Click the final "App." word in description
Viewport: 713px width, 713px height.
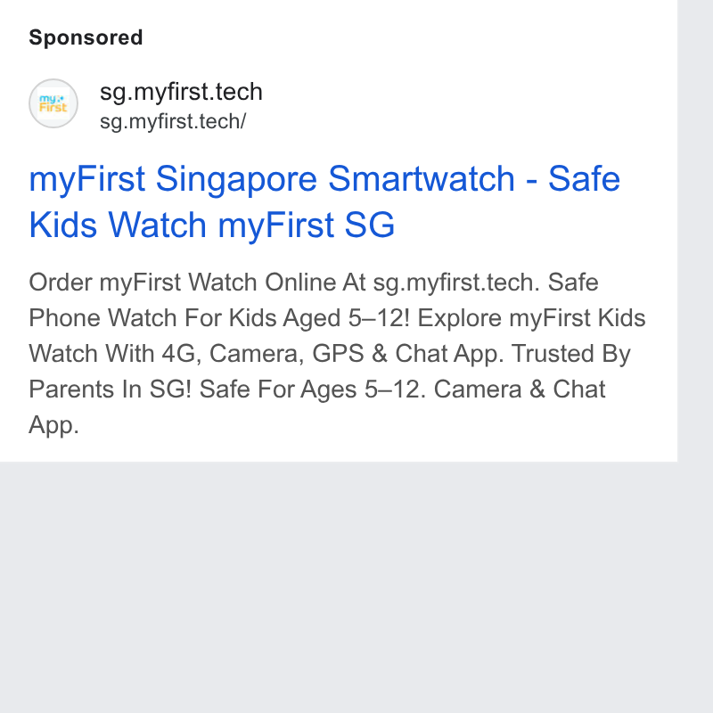(53, 426)
